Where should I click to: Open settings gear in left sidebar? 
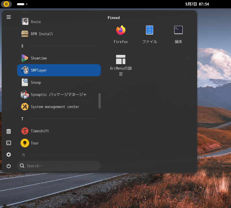coord(9,155)
